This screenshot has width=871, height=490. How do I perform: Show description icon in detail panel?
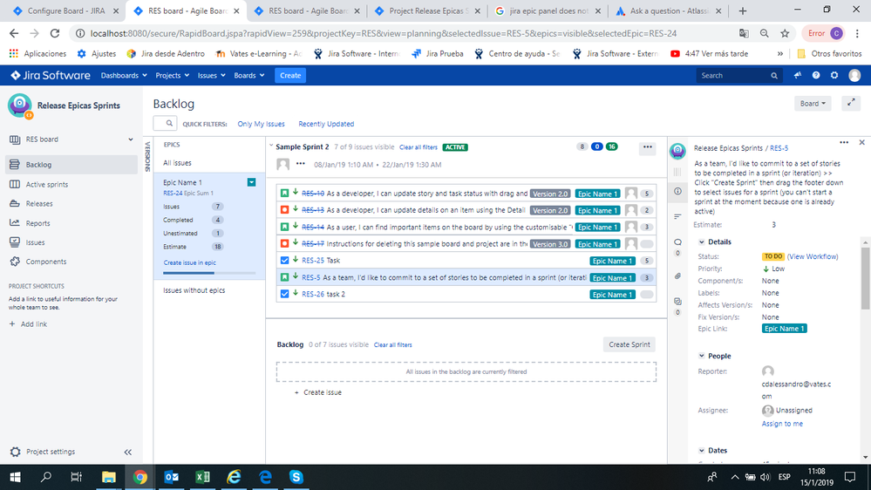pyautogui.click(x=677, y=217)
